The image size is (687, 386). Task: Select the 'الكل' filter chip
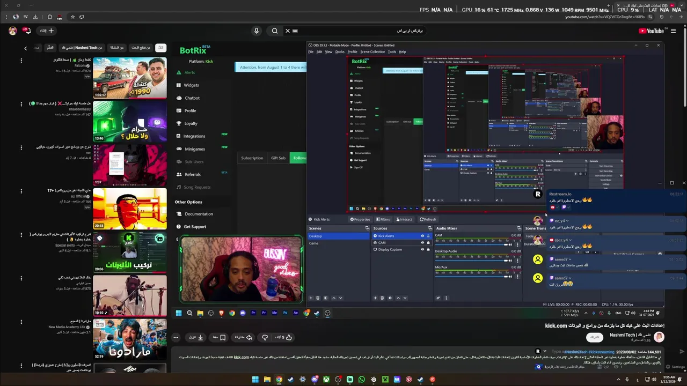(160, 48)
